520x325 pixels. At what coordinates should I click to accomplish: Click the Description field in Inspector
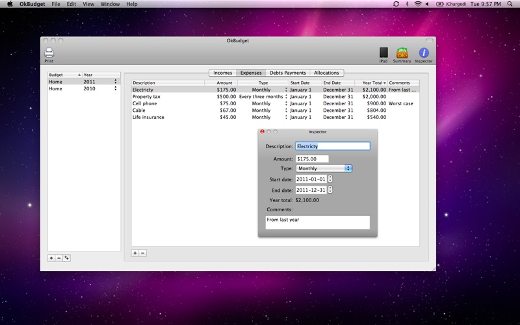333,146
